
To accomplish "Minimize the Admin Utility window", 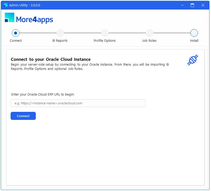I will pos(182,5).
